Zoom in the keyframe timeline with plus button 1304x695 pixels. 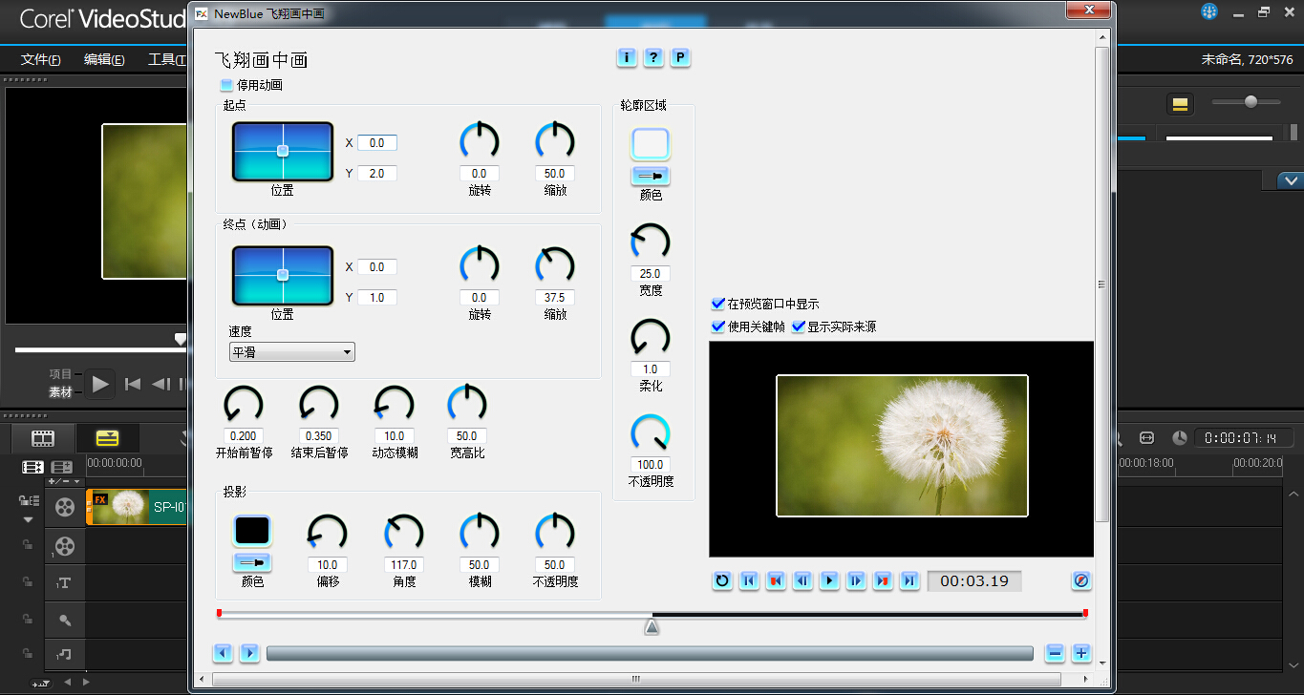(1081, 653)
